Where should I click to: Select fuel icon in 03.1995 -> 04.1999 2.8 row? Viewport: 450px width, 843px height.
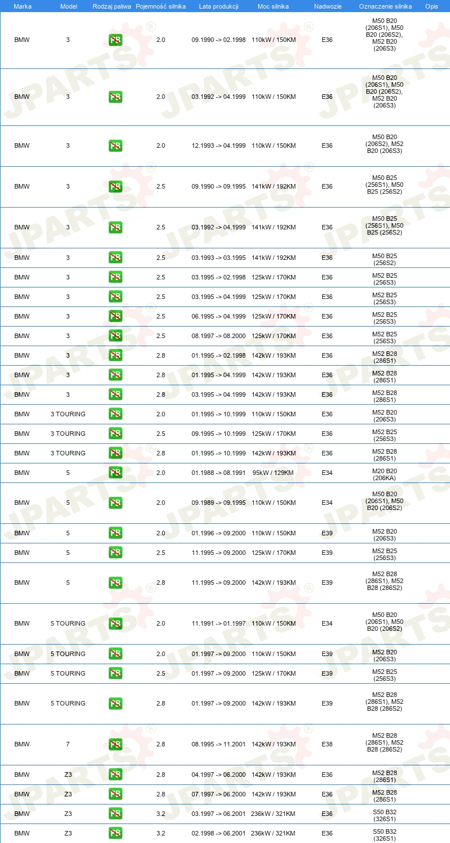(115, 394)
